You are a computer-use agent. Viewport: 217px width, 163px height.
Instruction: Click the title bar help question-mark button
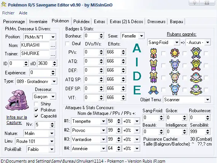pyautogui.click(x=195, y=3)
